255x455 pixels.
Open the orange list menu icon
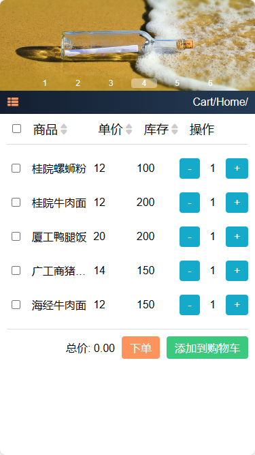point(13,102)
